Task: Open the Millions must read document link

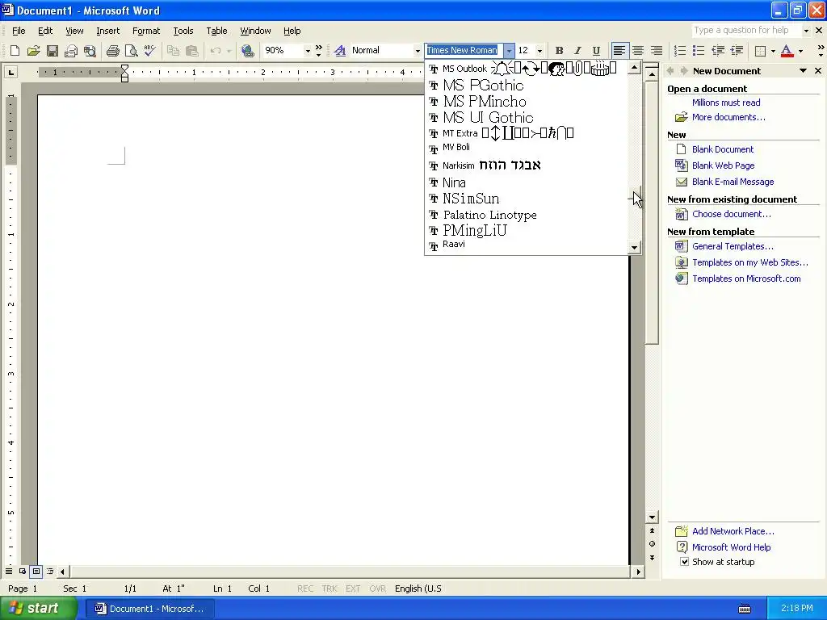Action: pos(726,103)
